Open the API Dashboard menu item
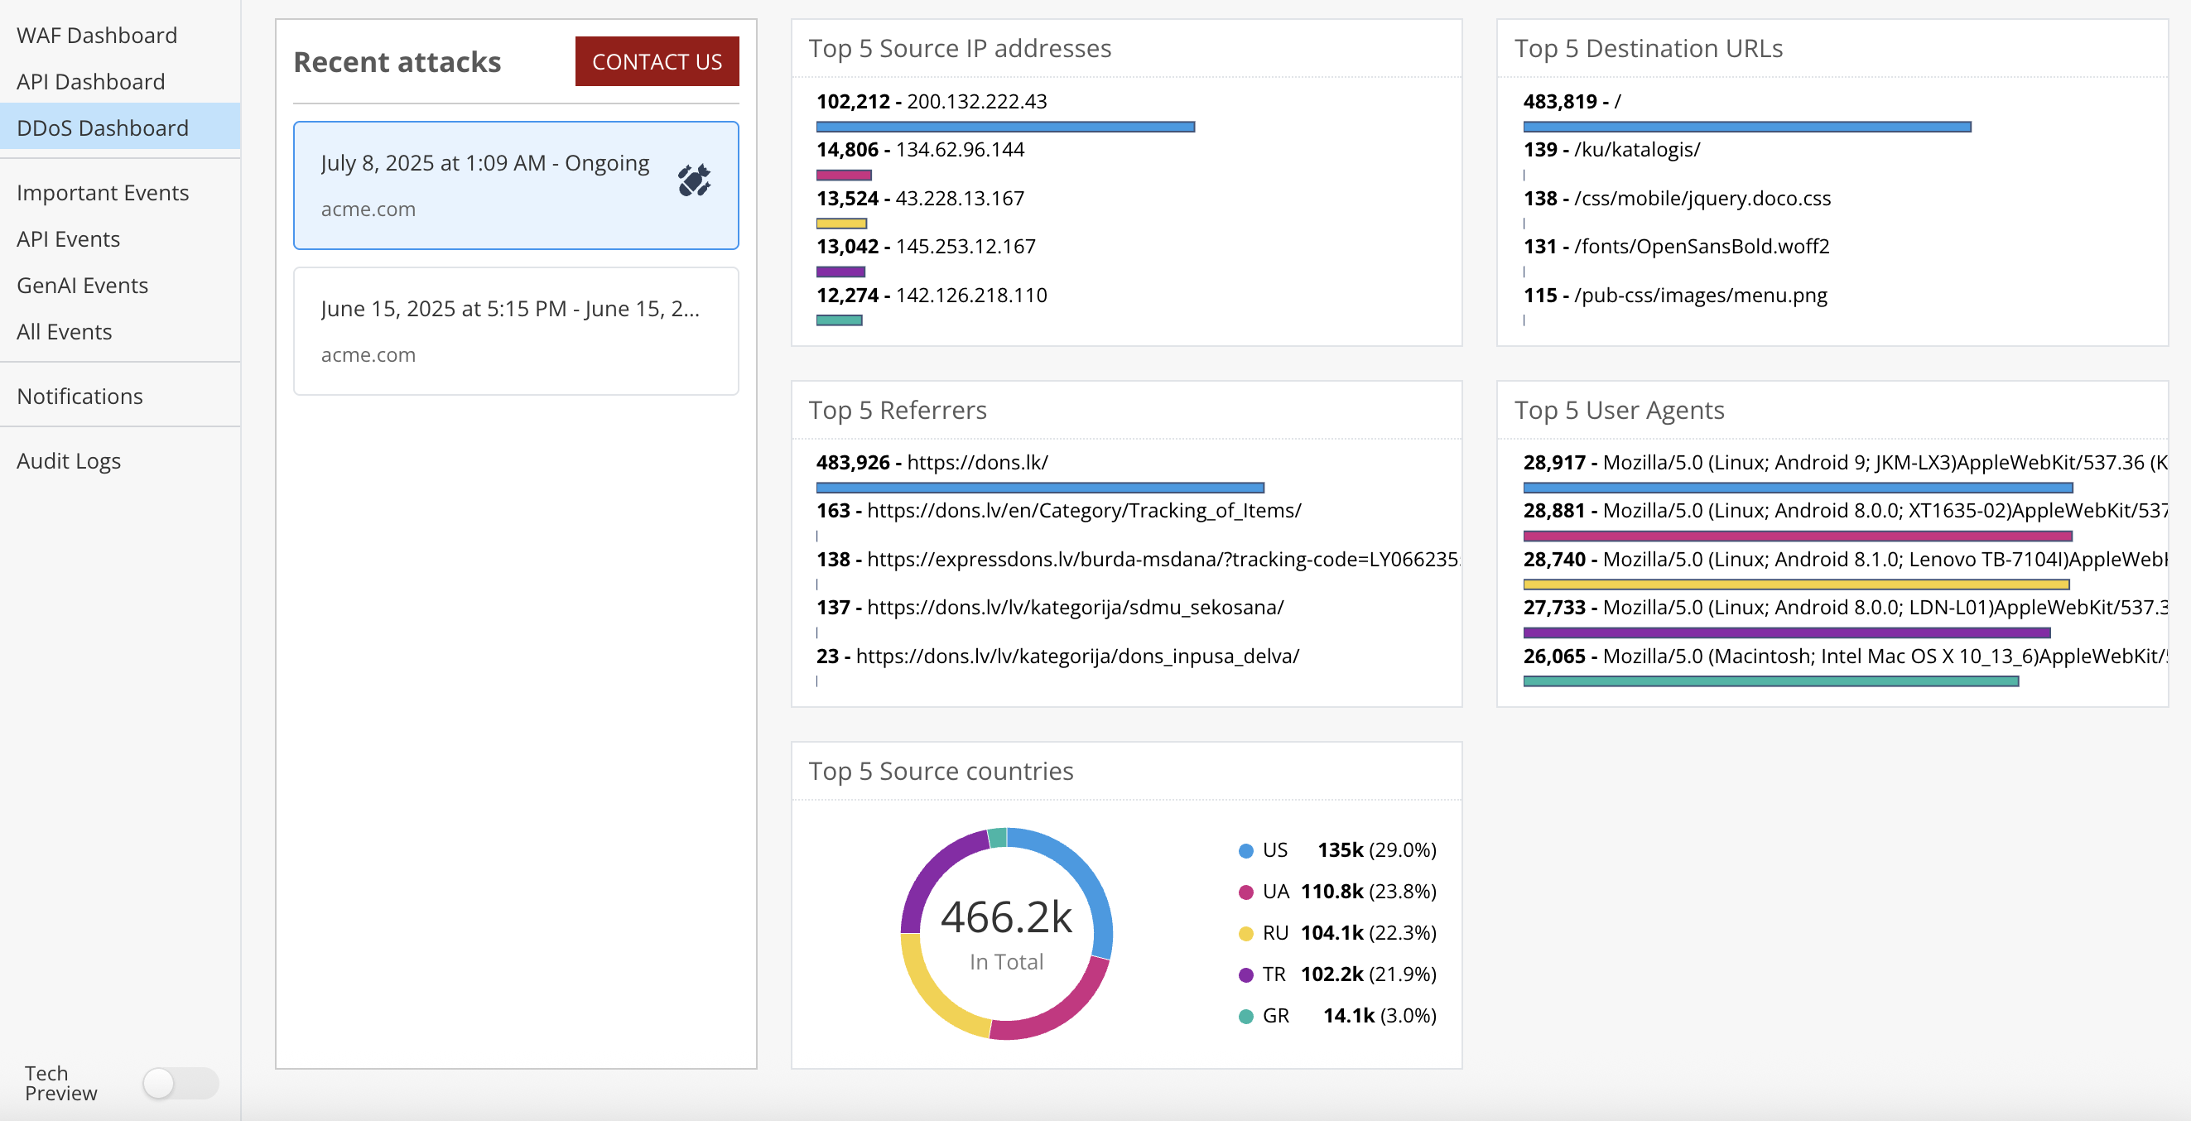This screenshot has height=1121, width=2191. point(91,82)
